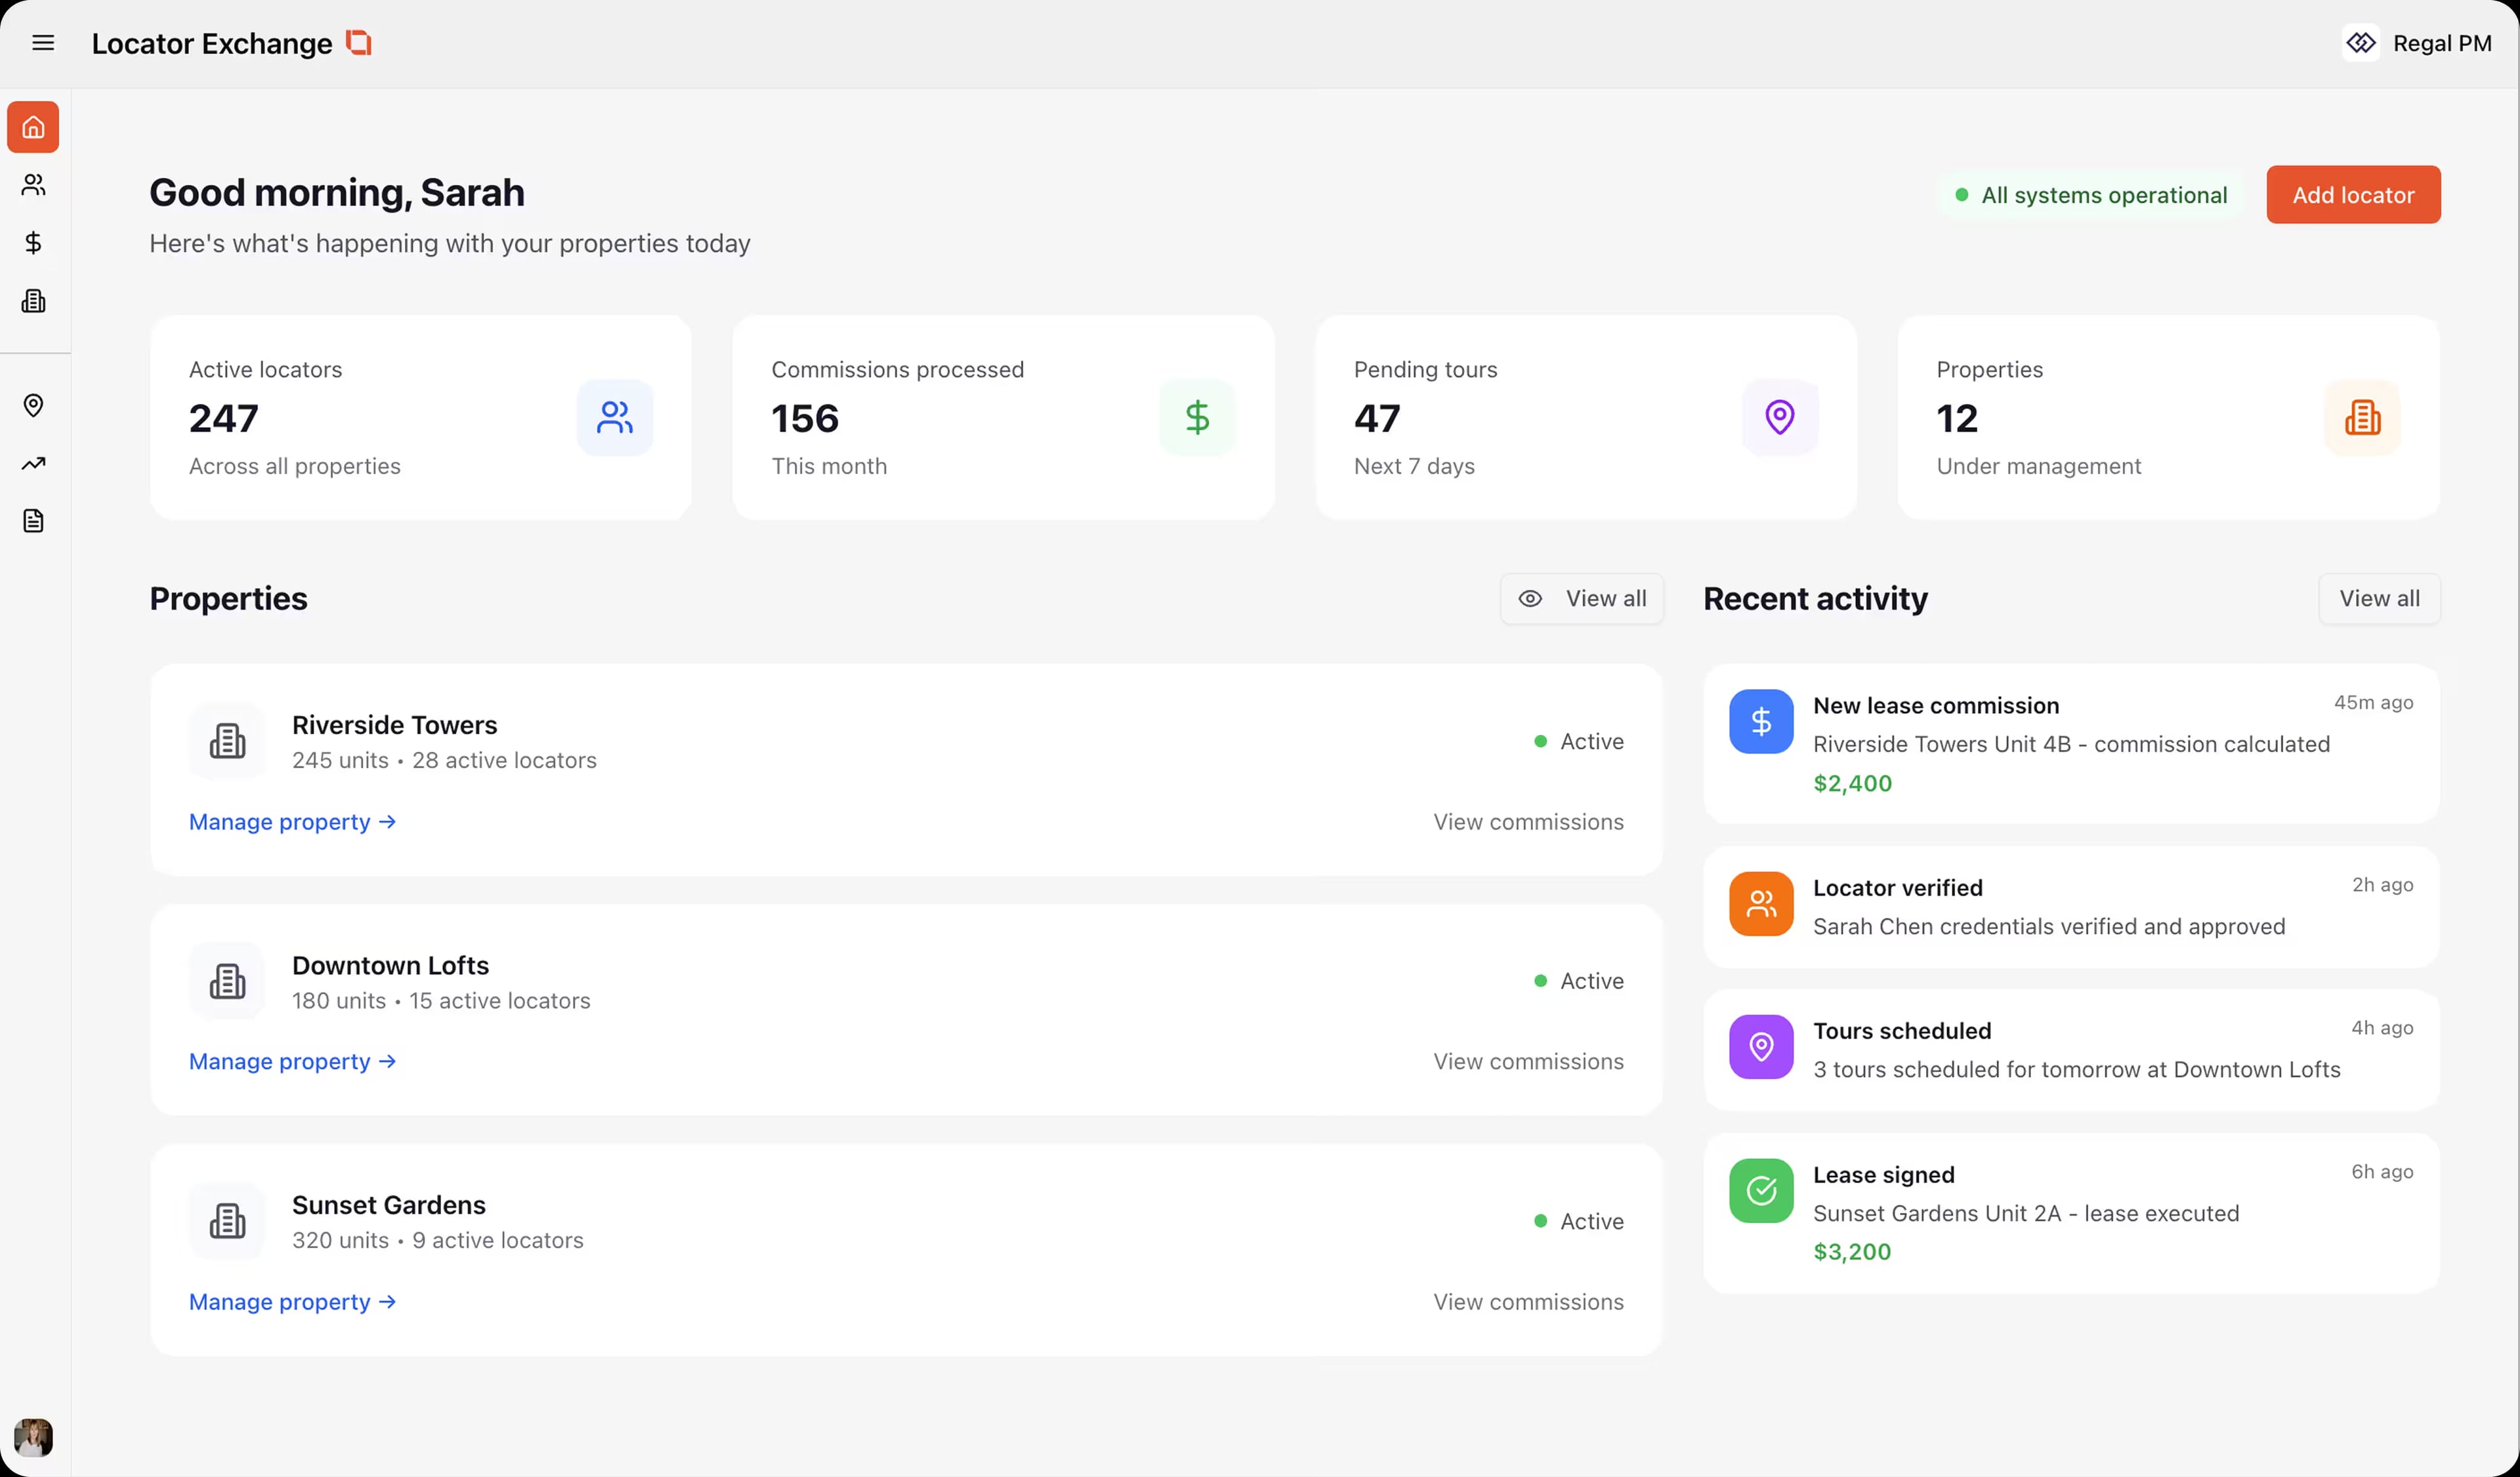Open the Locators people sidebar icon
The width and height of the screenshot is (2520, 1477).
point(33,185)
